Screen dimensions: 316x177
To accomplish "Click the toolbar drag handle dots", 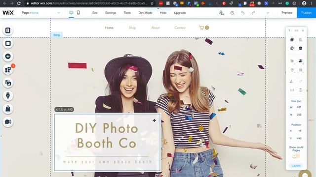I will (x=296, y=30).
